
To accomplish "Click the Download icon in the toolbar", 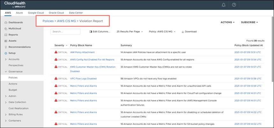I will pos(183,32).
